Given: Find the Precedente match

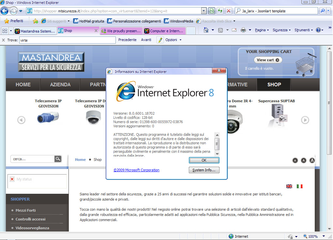Looking at the screenshot, I should click(128, 40).
